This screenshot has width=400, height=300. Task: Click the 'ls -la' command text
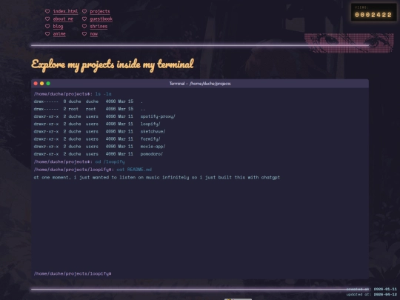[x=103, y=94]
